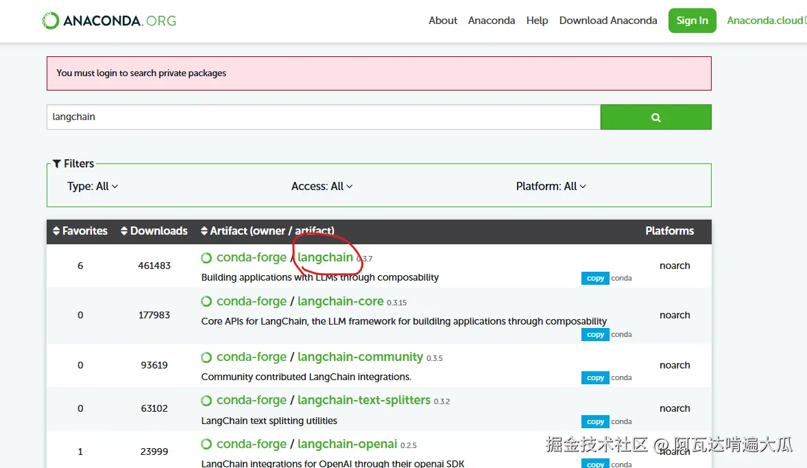Click the sort arrows beside Favorites
807x468 pixels.
point(56,231)
